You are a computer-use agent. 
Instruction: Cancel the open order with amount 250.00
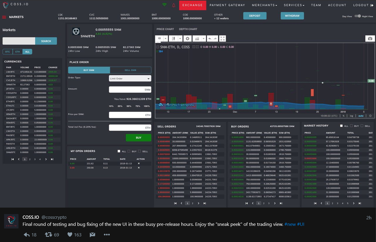(x=139, y=168)
